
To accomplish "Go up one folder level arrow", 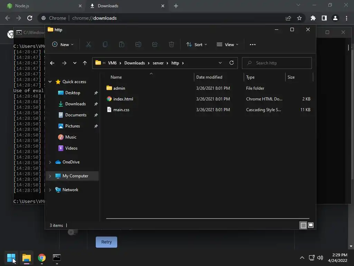I will 85,63.
